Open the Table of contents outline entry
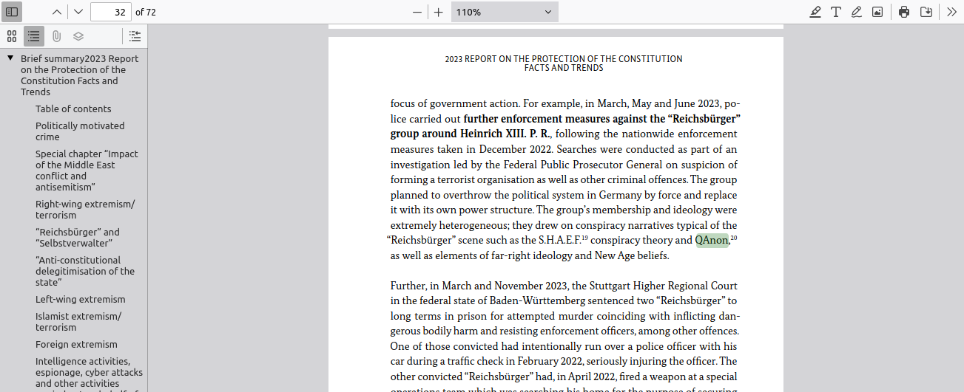964x392 pixels. pyautogui.click(x=73, y=109)
